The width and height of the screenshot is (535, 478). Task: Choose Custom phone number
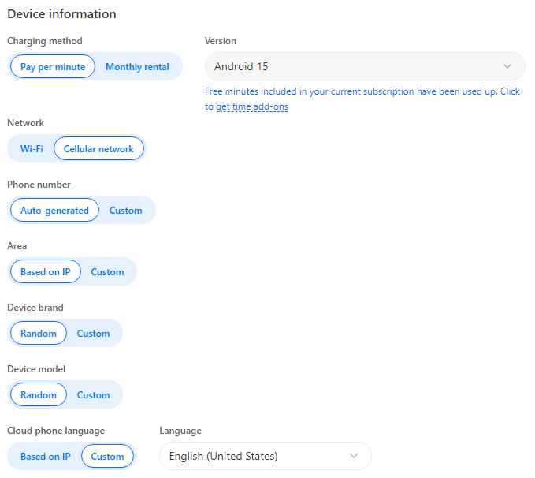125,210
